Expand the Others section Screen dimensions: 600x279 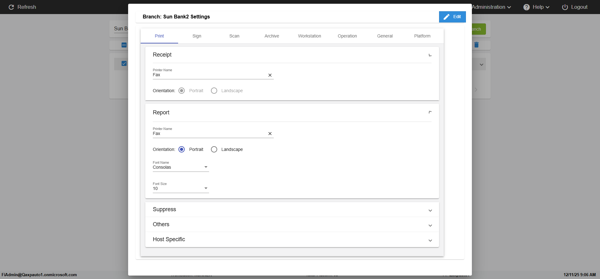pyautogui.click(x=430, y=226)
